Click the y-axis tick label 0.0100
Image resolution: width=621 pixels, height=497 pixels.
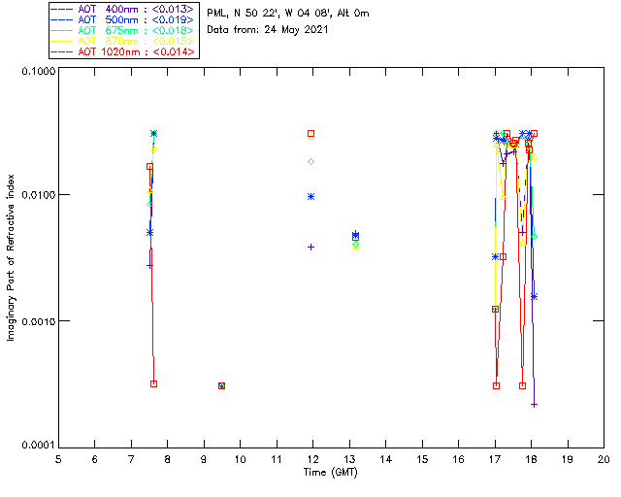pos(38,194)
